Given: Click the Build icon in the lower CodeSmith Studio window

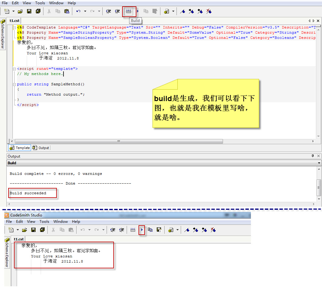Looking at the screenshot, I should (x=133, y=230).
